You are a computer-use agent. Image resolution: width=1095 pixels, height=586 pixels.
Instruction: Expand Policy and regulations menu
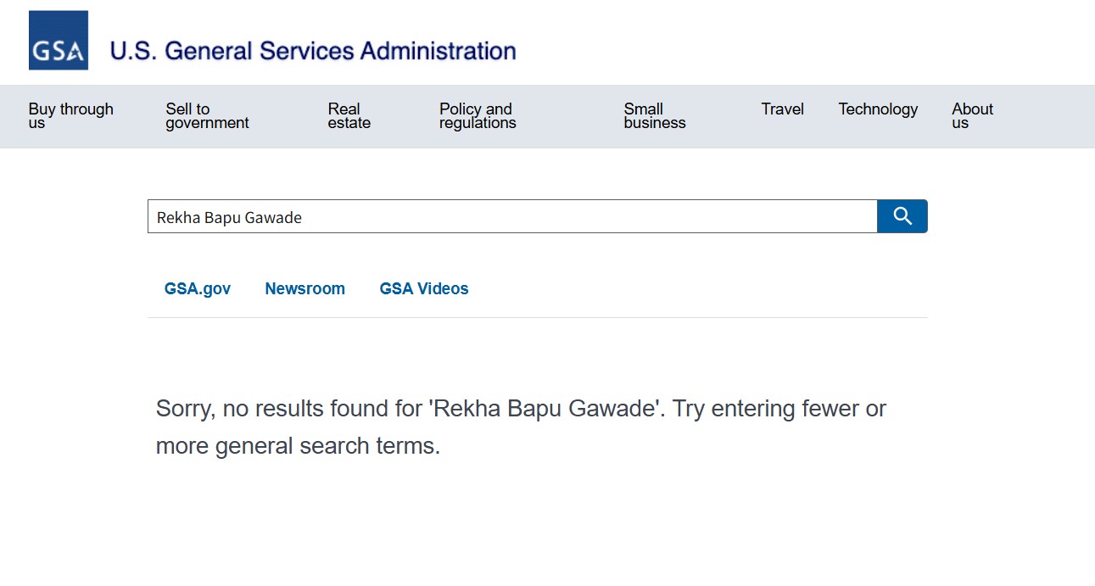477,116
